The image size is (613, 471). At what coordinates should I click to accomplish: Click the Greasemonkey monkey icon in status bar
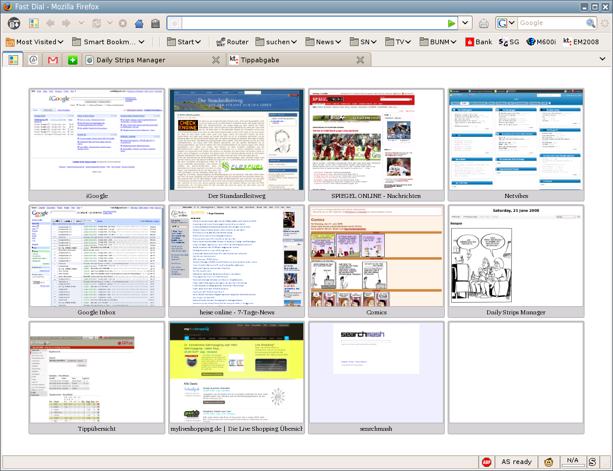click(548, 462)
